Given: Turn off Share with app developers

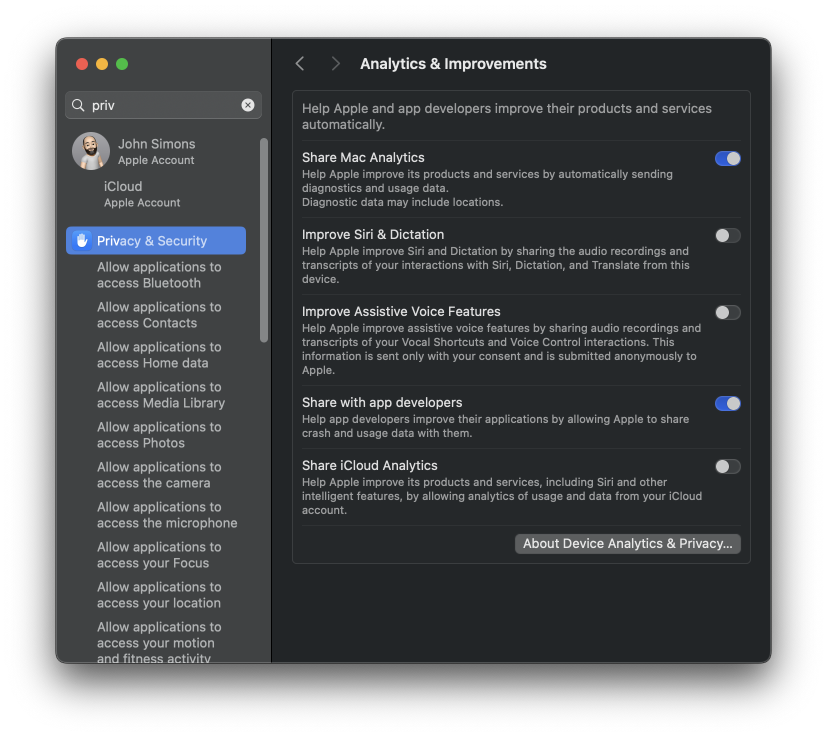Looking at the screenshot, I should tap(727, 403).
